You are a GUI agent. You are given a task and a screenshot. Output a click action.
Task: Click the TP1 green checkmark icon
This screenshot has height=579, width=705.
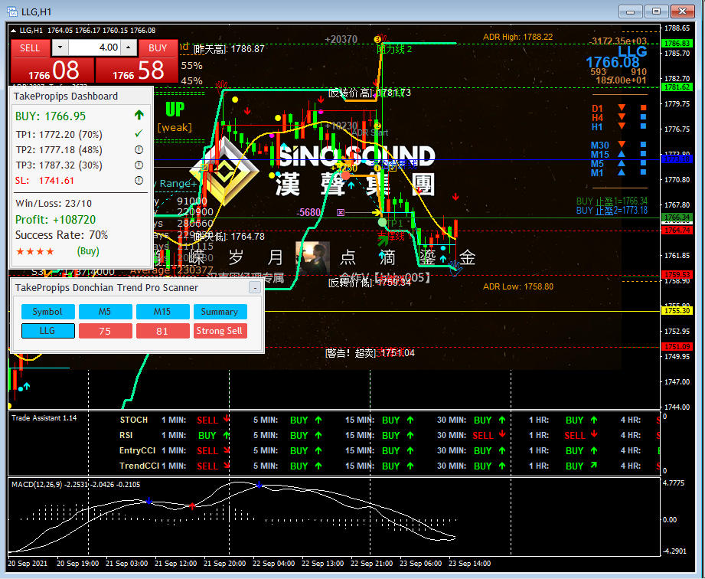(139, 135)
